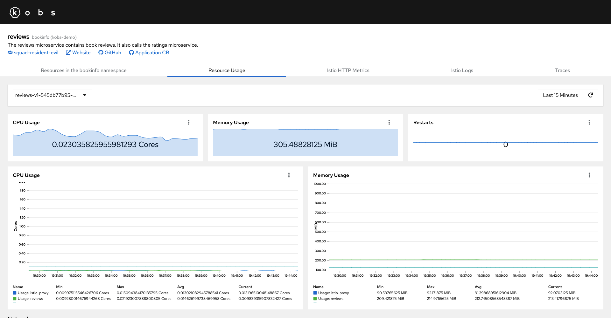Select Usage: istio-proxy in the Memory legend
Image resolution: width=611 pixels, height=318 pixels.
334,293
